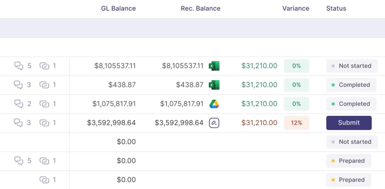Click the signature edit icon beside $3,592,998.64

214,123
